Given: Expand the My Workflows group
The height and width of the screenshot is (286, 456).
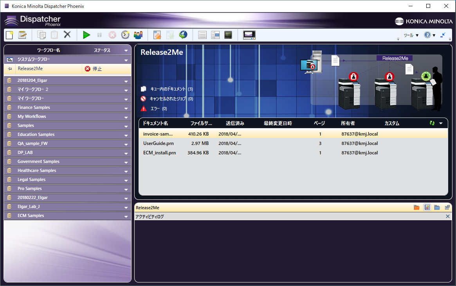Looking at the screenshot, I should 126,117.
